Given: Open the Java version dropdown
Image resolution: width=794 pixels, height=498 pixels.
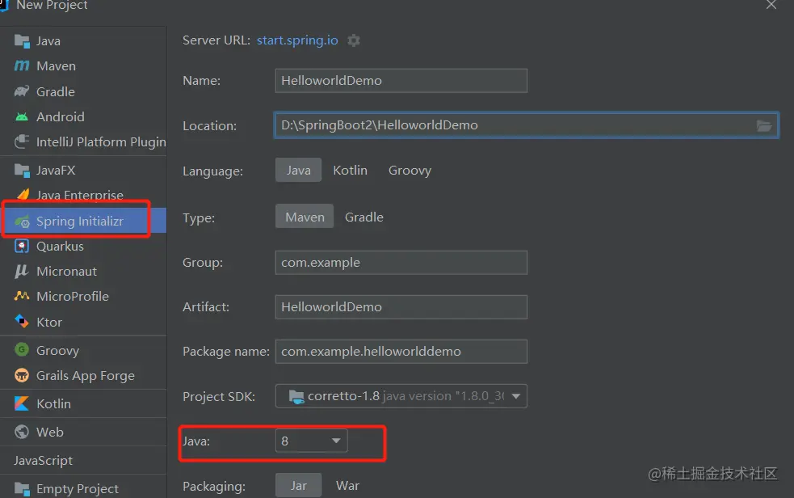Looking at the screenshot, I should coord(312,441).
